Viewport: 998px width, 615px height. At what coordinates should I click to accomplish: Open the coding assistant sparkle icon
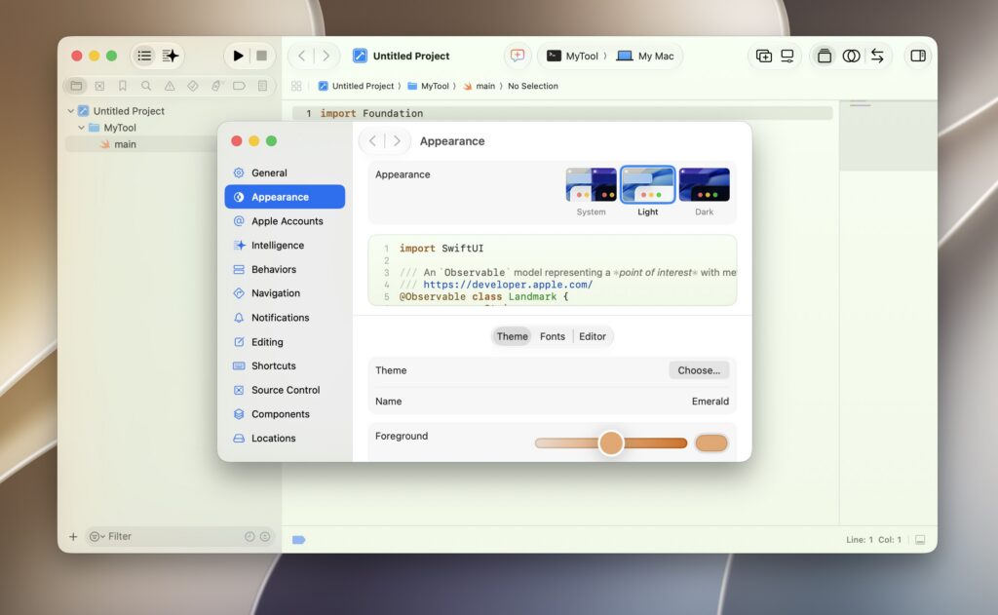click(170, 56)
